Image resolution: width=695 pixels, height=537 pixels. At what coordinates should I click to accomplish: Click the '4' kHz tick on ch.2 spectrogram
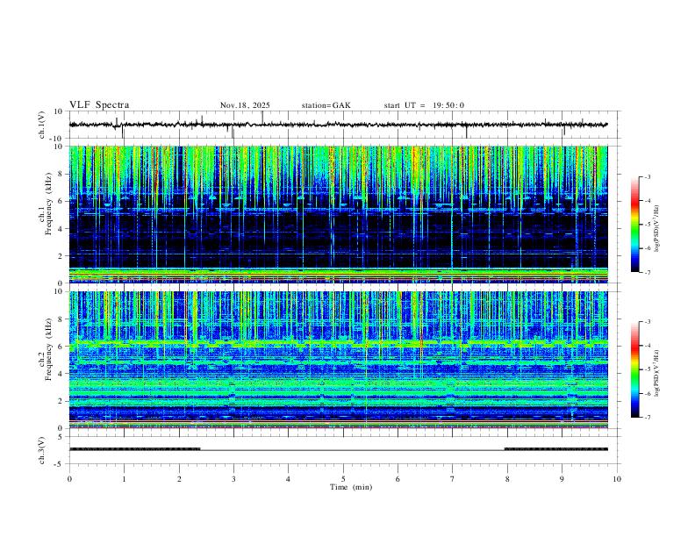pyautogui.click(x=61, y=374)
